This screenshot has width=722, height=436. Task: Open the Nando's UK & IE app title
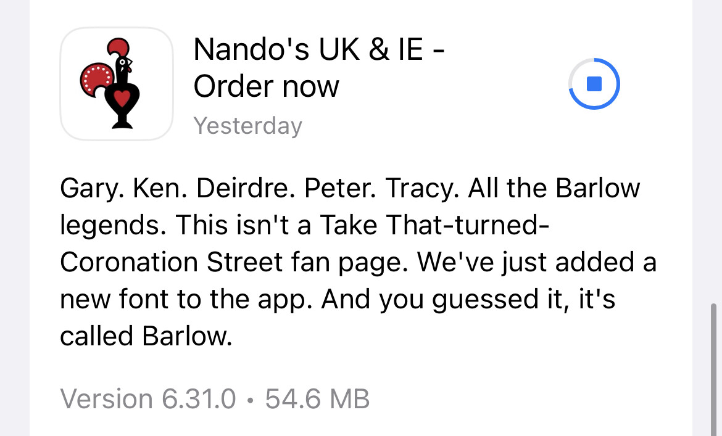[318, 49]
